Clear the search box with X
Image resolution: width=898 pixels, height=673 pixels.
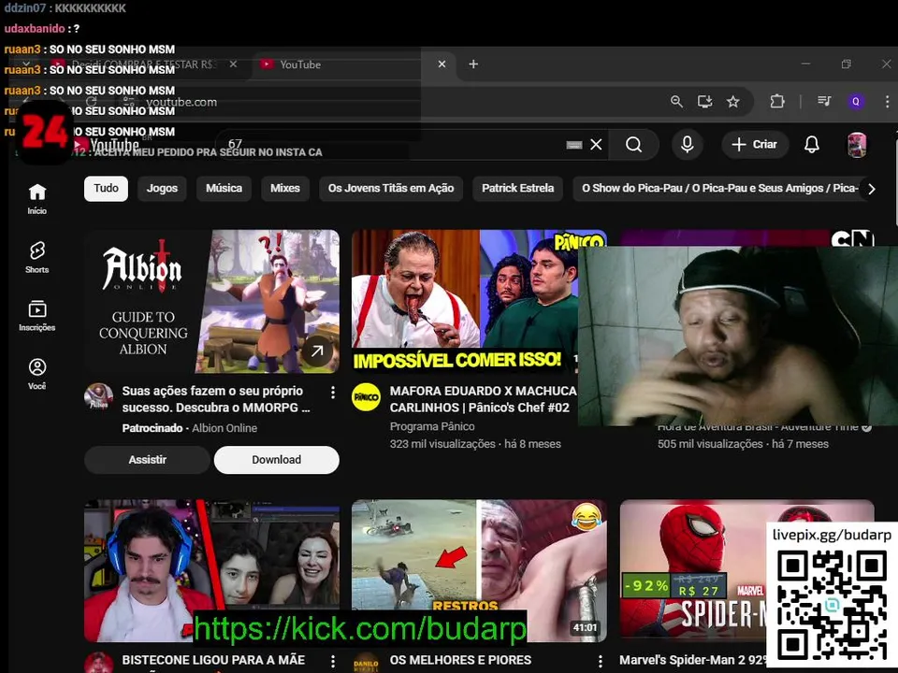(x=596, y=145)
